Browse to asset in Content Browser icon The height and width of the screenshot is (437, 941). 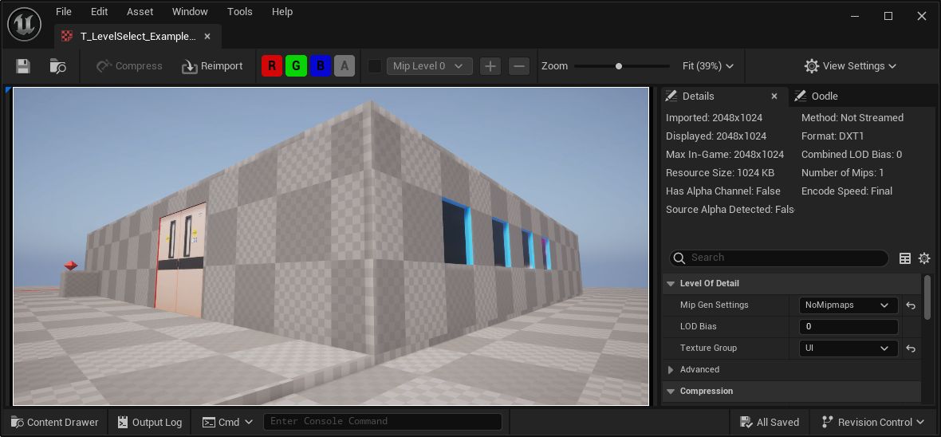(57, 66)
